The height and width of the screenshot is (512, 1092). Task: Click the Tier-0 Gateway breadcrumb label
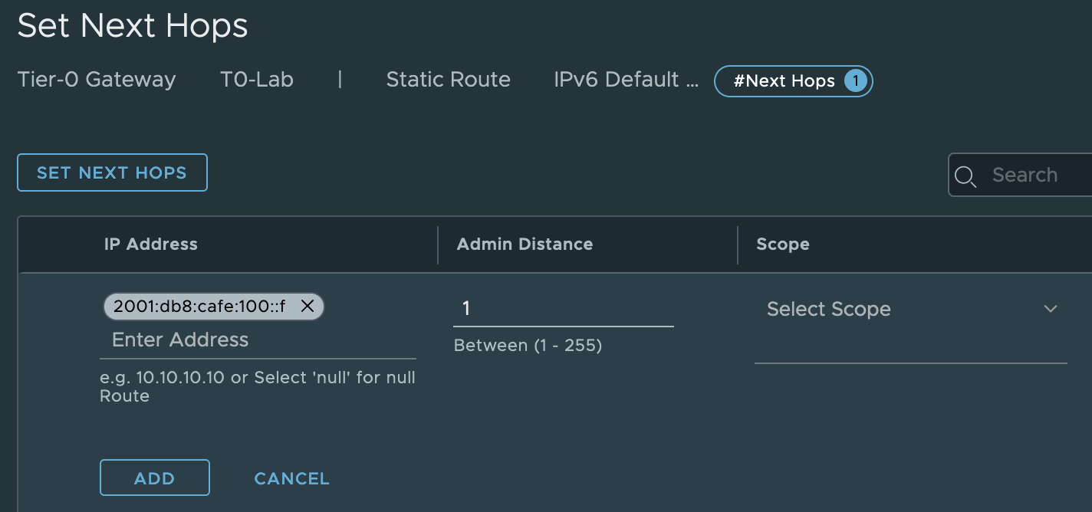97,80
